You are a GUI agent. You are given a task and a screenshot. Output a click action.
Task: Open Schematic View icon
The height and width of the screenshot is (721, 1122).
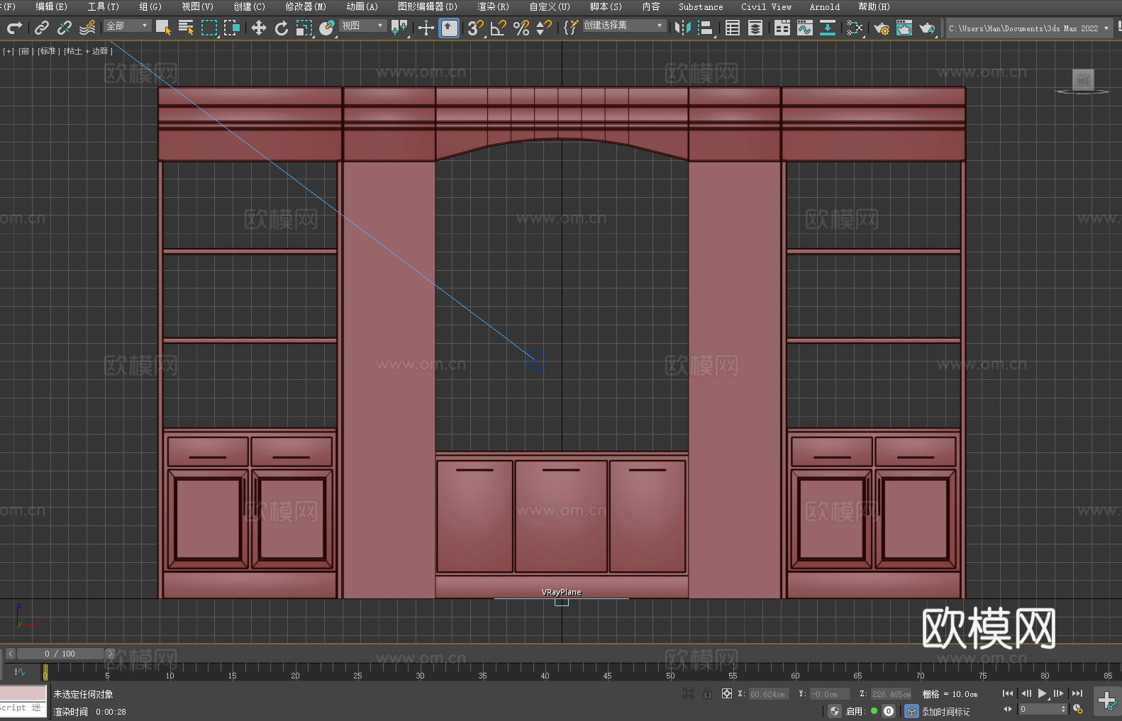coord(855,28)
